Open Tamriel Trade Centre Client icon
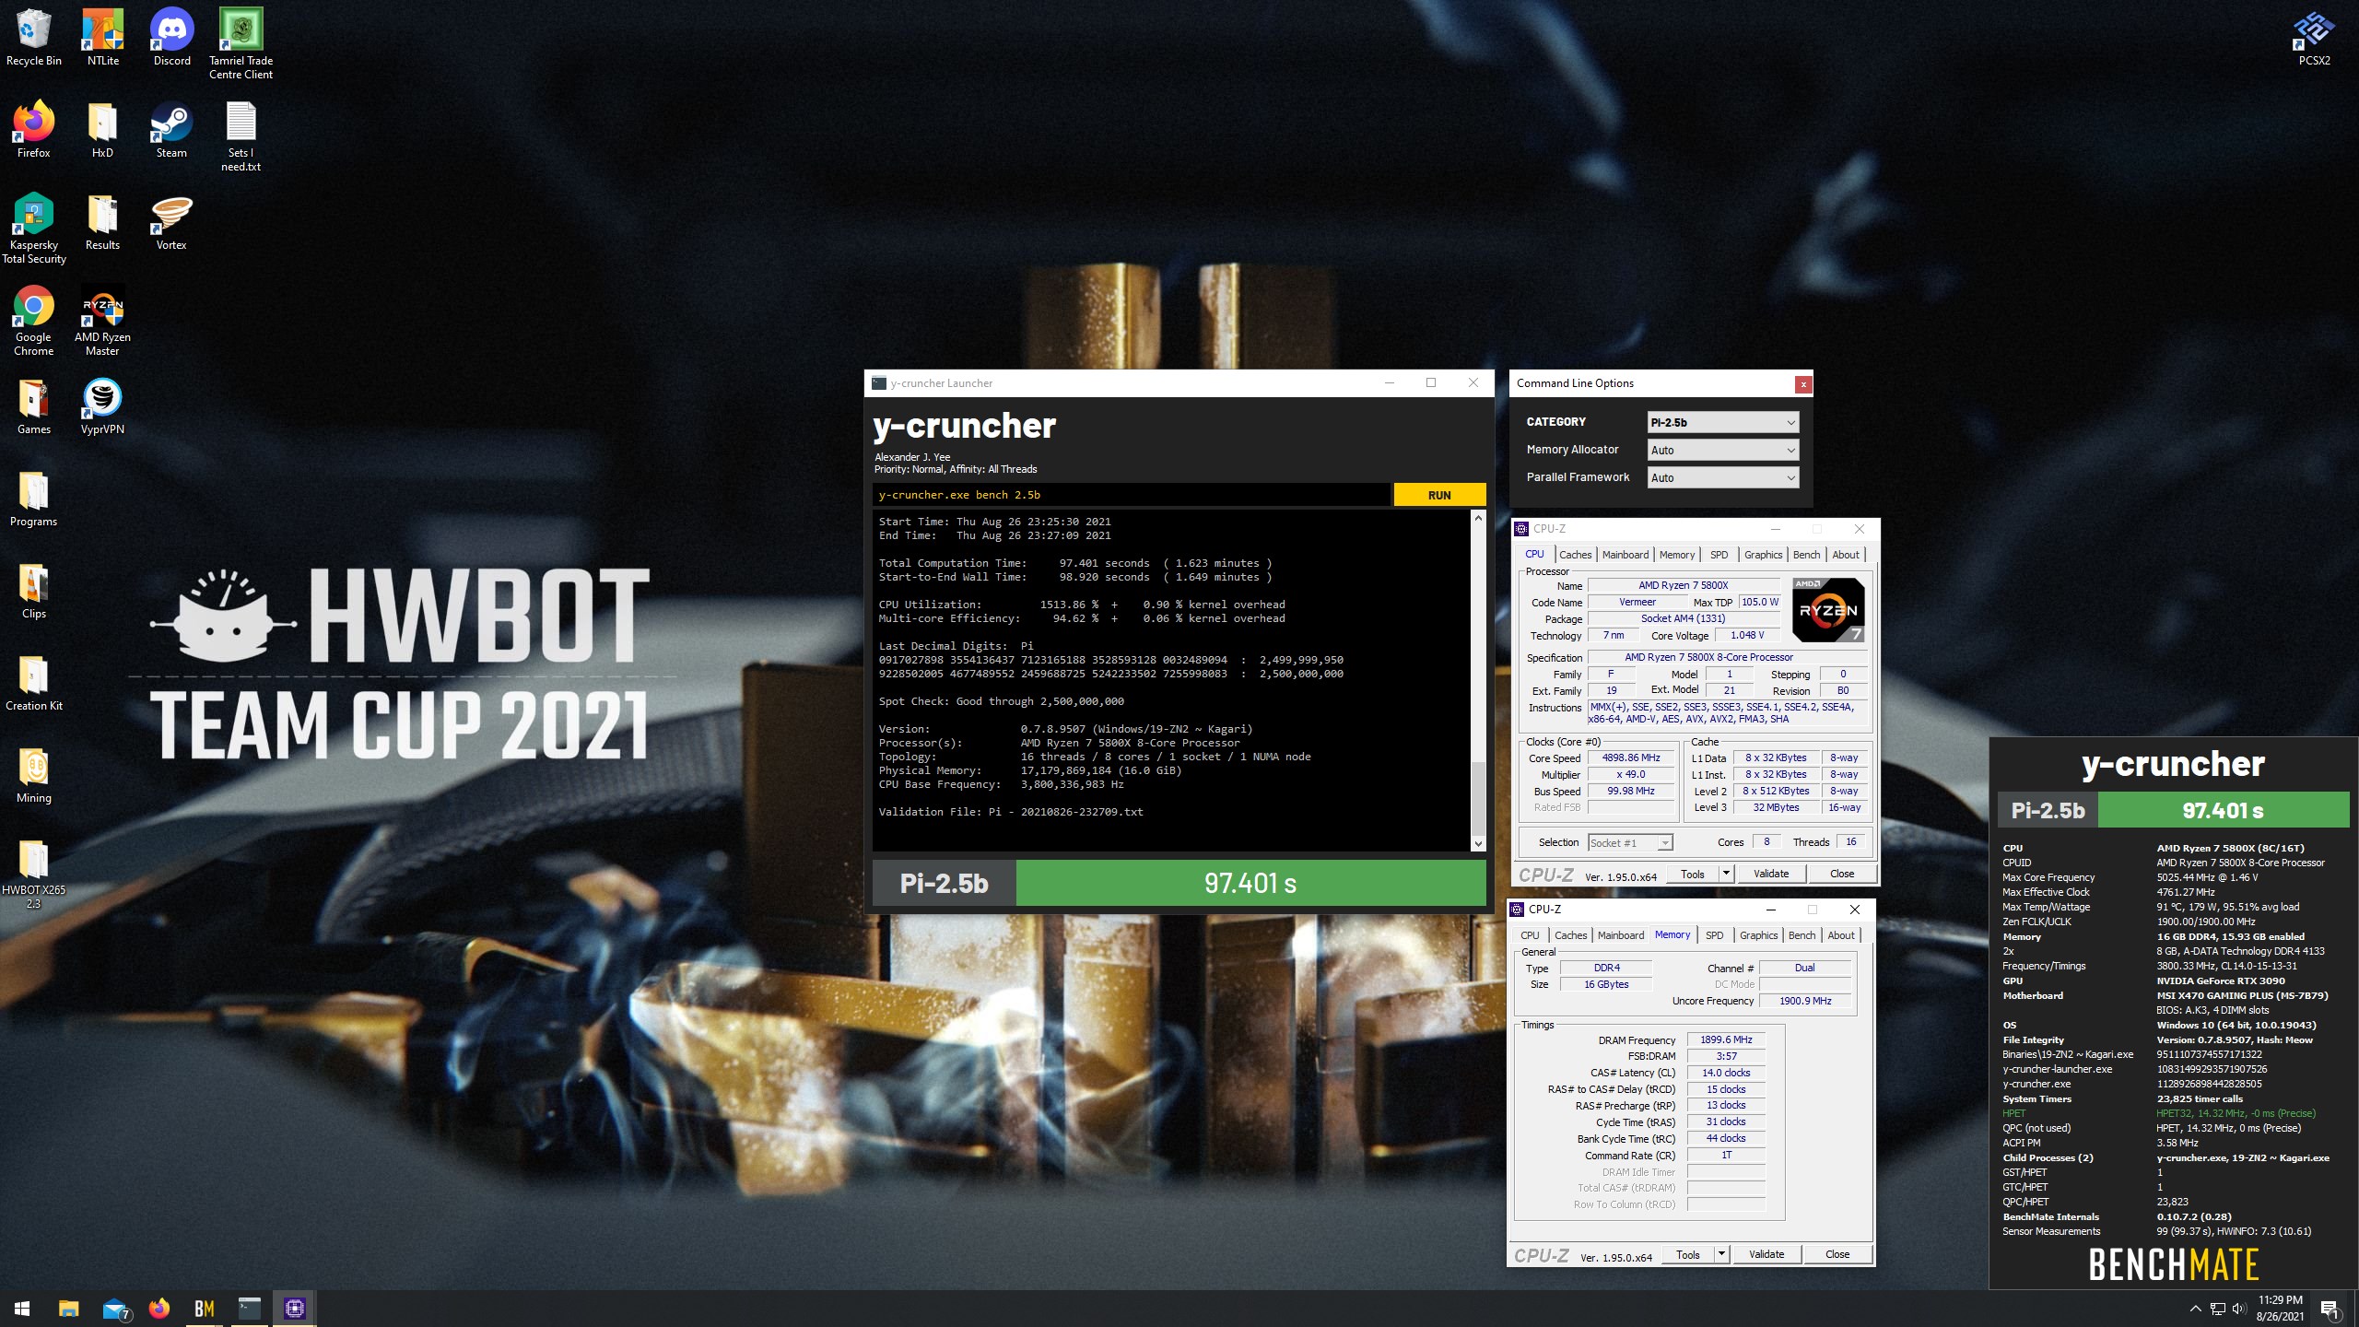The image size is (2359, 1327). tap(241, 43)
